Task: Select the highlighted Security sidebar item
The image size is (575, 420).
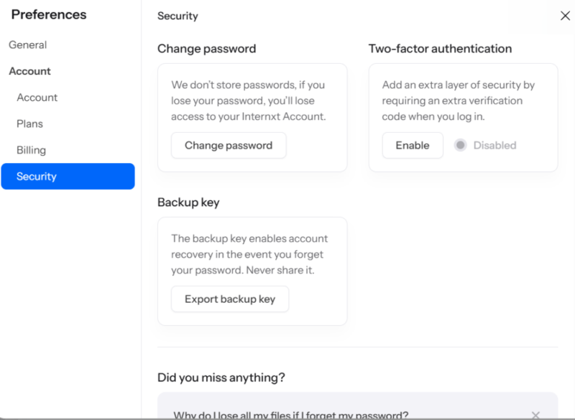Action: coord(37,176)
